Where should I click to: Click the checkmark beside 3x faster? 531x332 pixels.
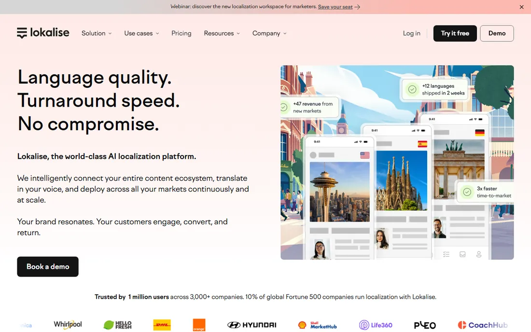[x=467, y=192]
